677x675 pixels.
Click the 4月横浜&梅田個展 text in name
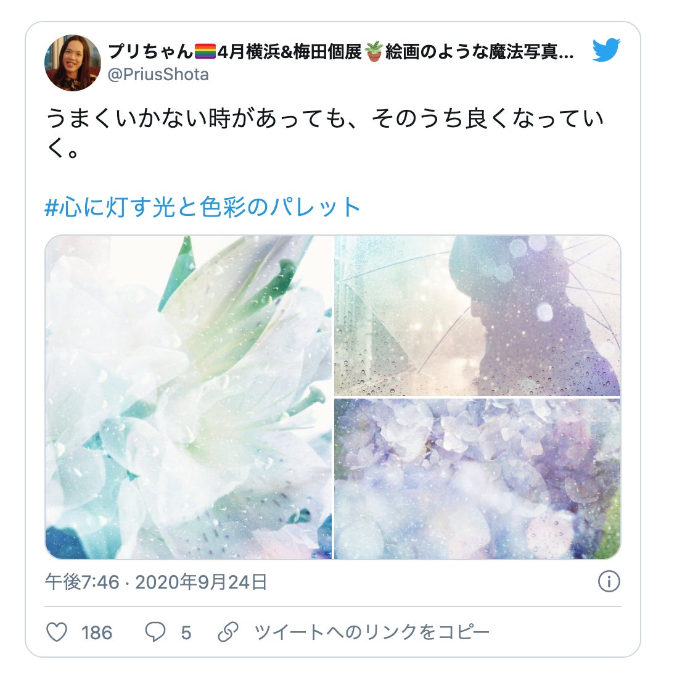(x=289, y=51)
